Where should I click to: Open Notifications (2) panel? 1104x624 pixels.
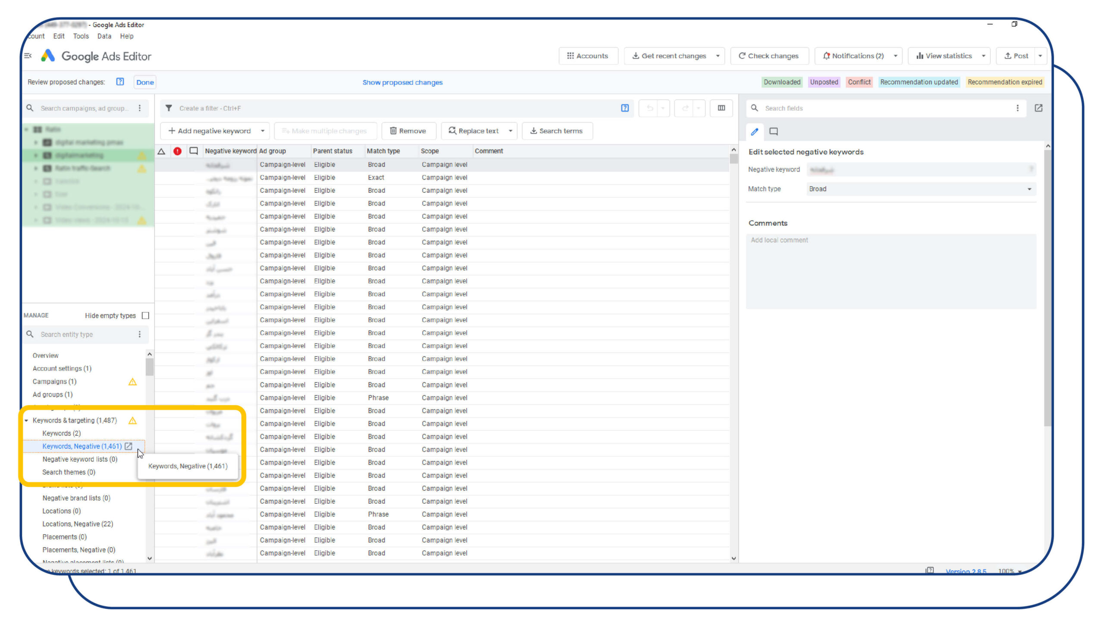[x=853, y=56]
